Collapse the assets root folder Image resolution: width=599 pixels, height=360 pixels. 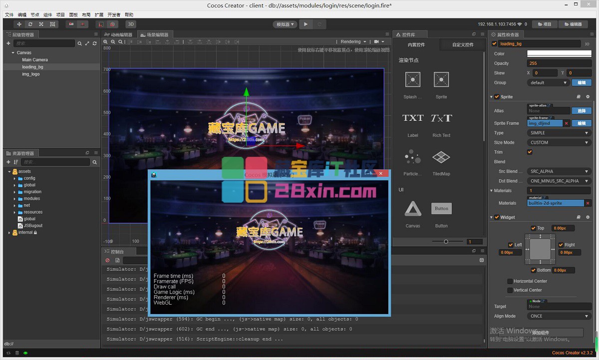(9, 171)
